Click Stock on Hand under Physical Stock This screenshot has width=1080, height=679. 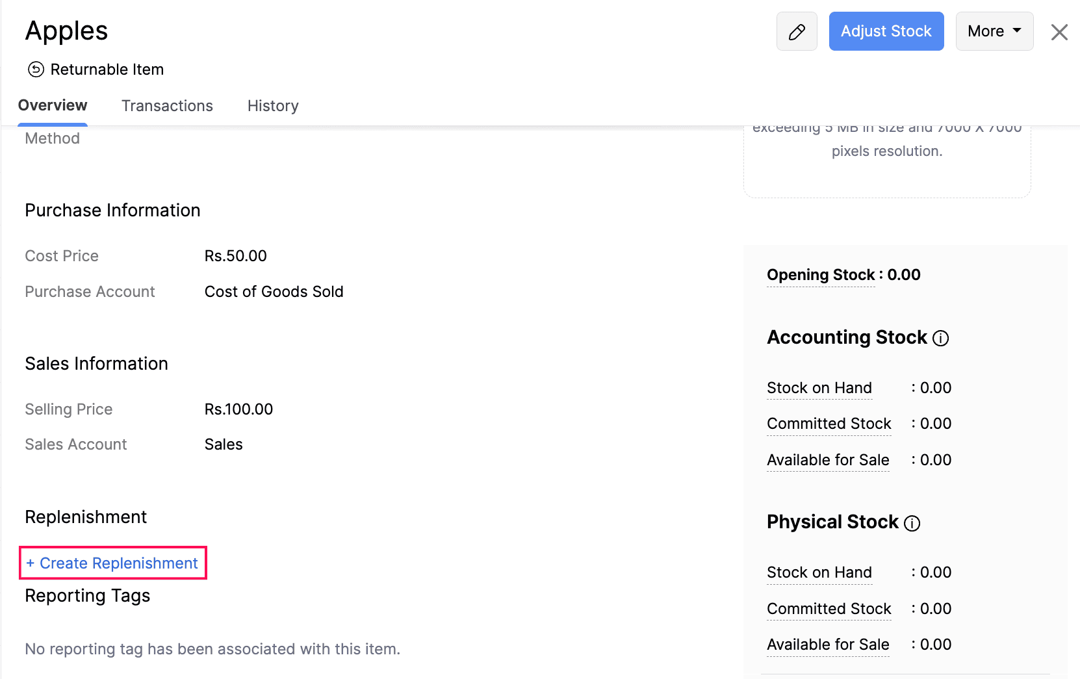coord(819,572)
